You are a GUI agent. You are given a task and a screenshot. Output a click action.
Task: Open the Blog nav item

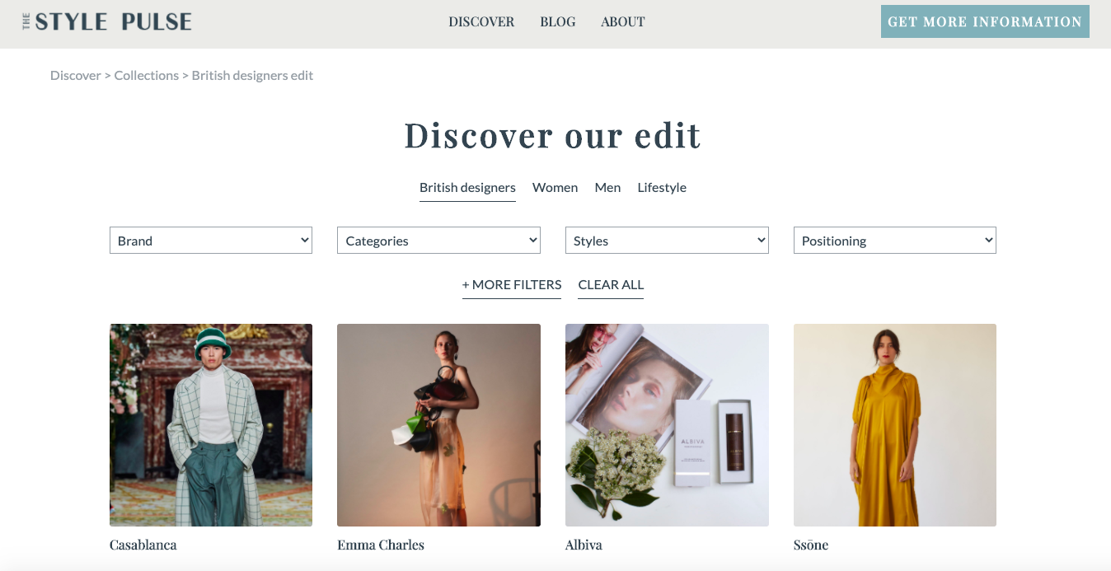pyautogui.click(x=558, y=21)
